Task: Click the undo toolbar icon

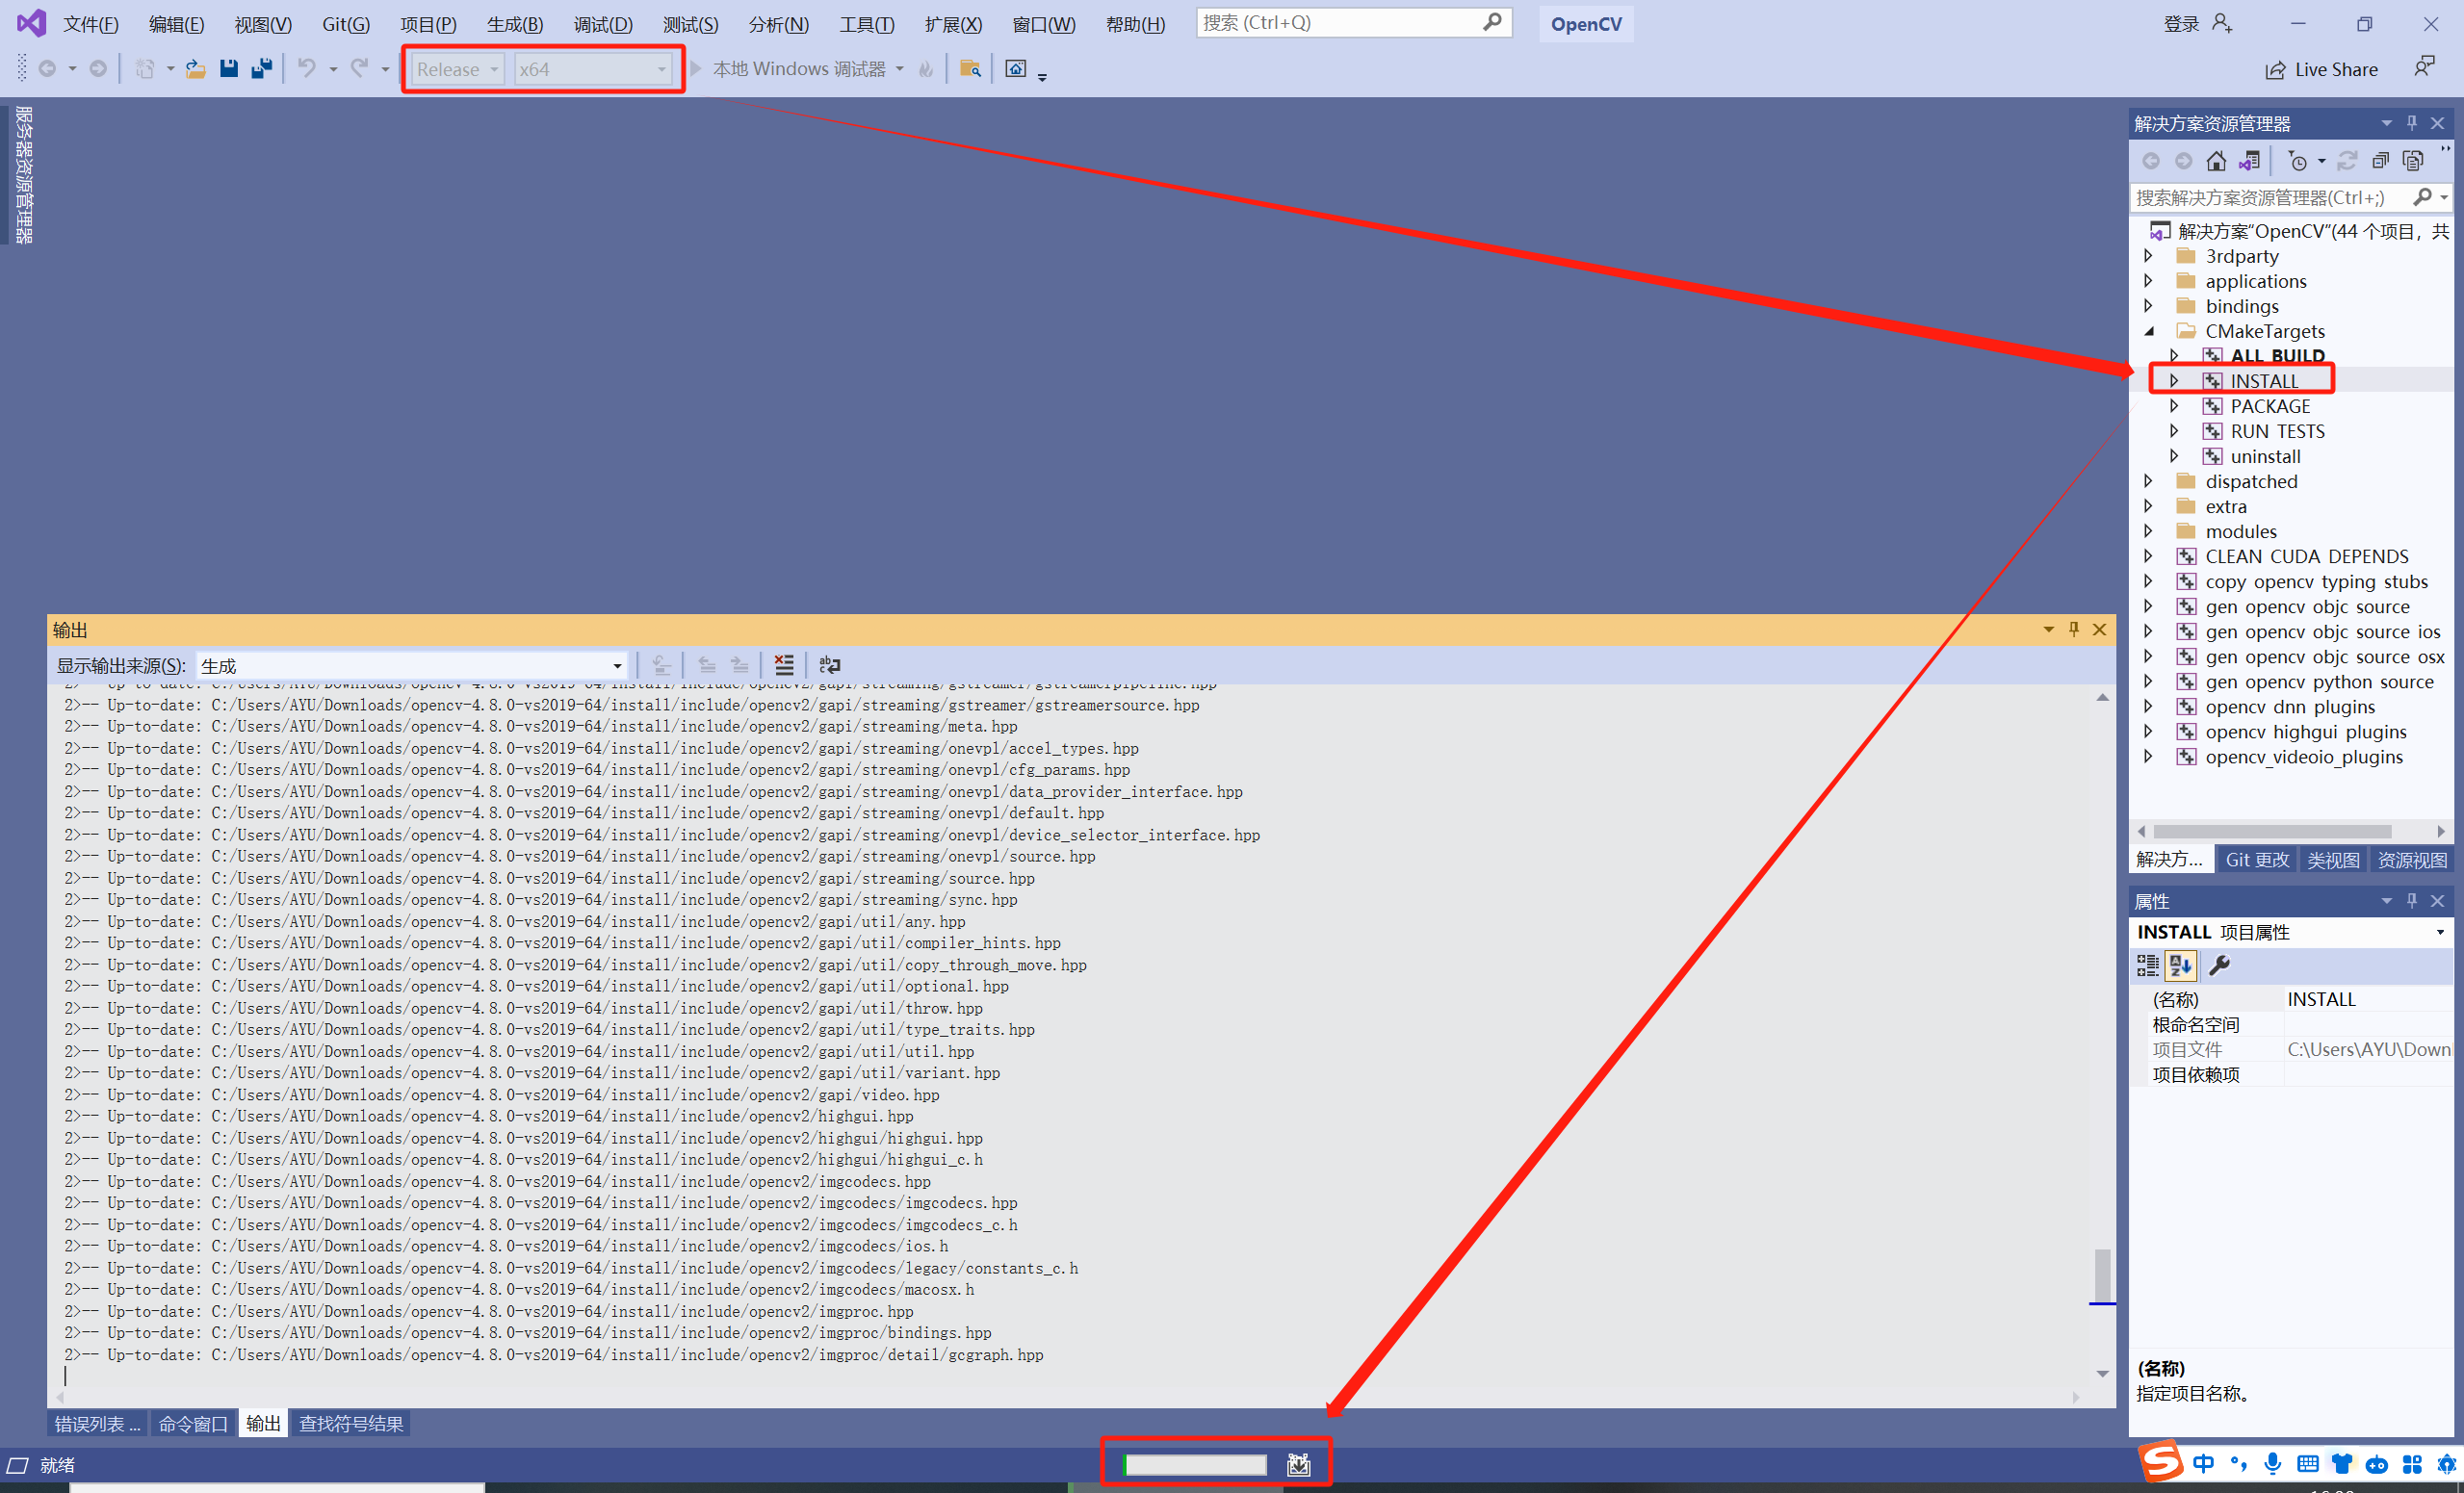Action: (x=306, y=68)
